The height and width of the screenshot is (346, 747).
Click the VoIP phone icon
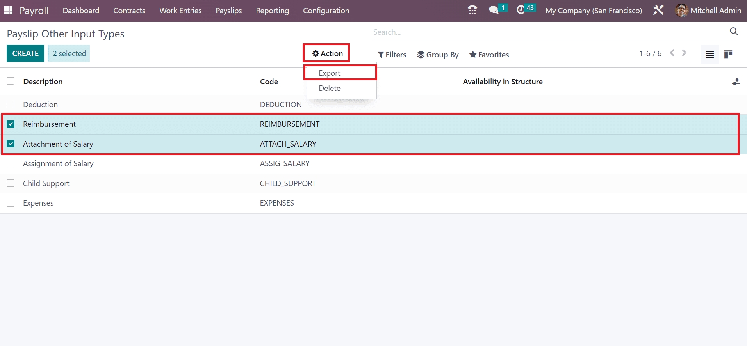click(x=472, y=11)
